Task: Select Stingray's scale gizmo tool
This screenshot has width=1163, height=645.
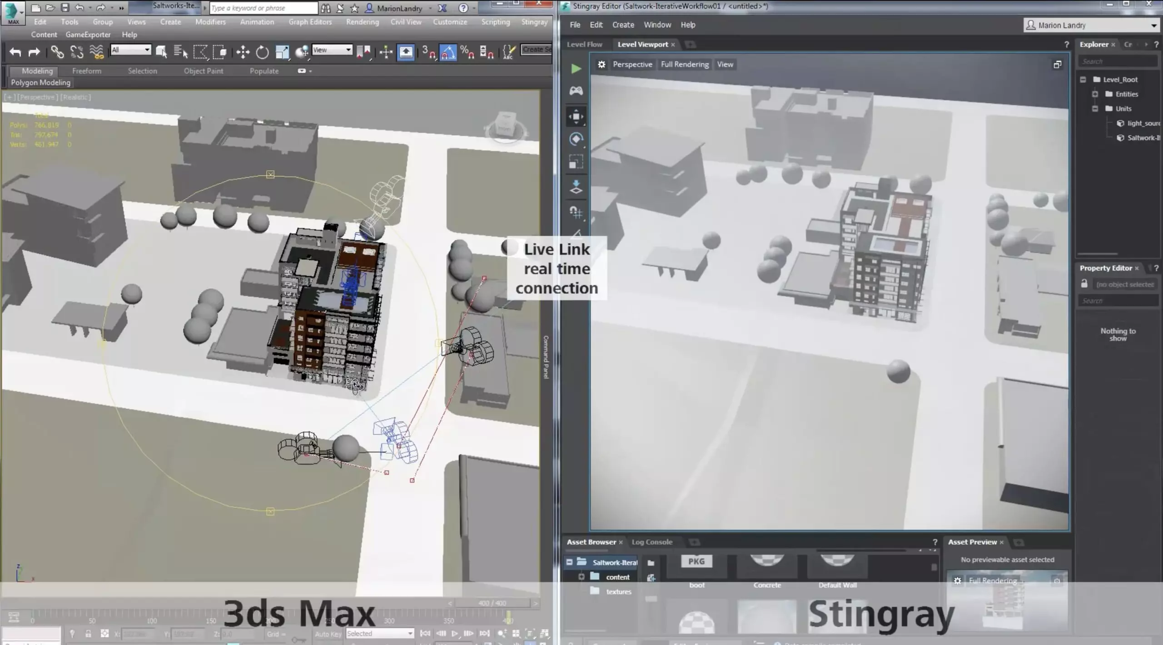Action: tap(576, 162)
